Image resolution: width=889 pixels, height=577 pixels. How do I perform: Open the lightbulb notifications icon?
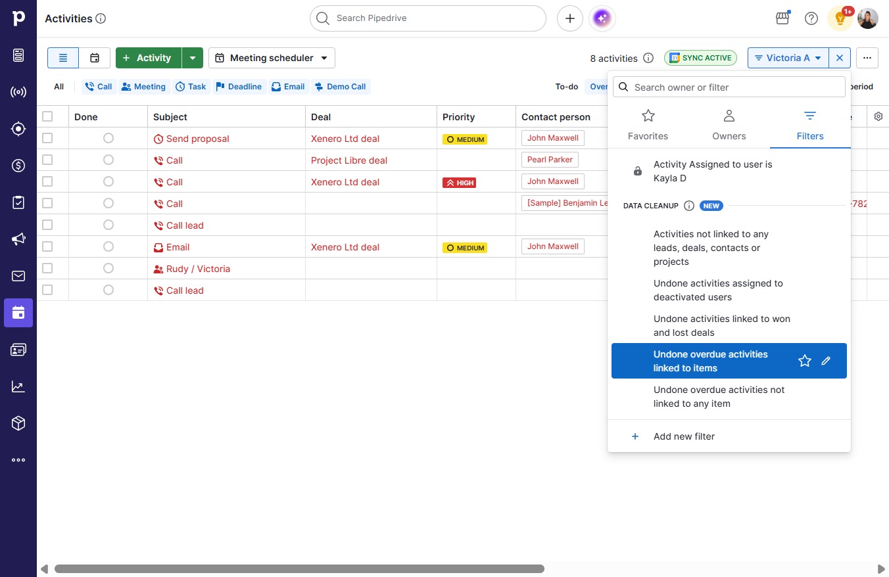[x=840, y=18]
